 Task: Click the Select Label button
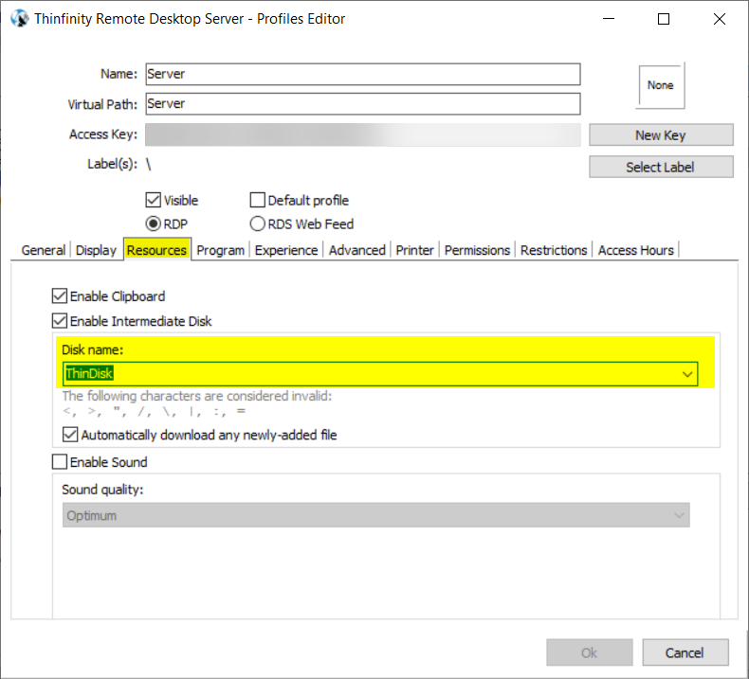(661, 167)
